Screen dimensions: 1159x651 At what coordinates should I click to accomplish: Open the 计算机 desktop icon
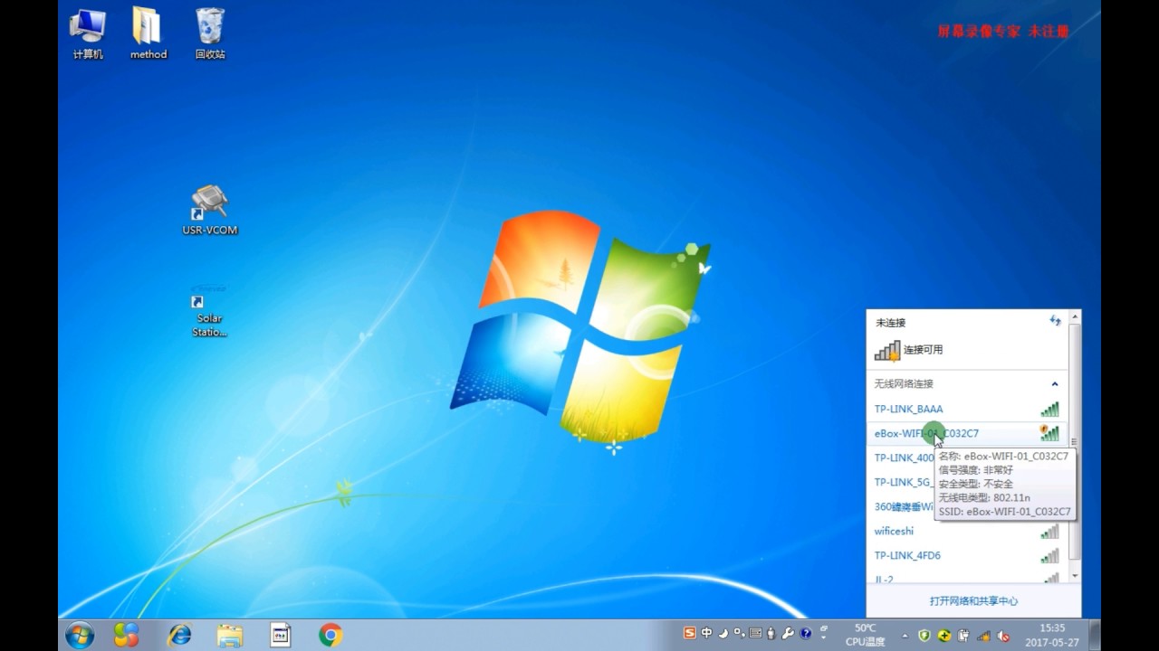point(88,33)
